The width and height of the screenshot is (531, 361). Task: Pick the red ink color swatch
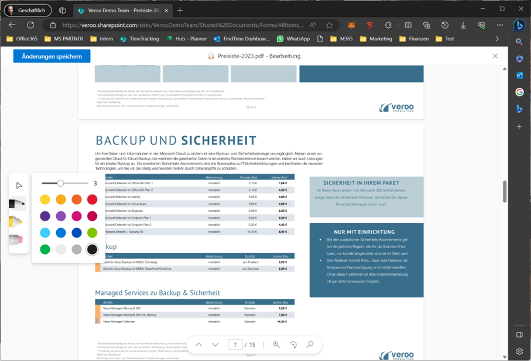91,200
